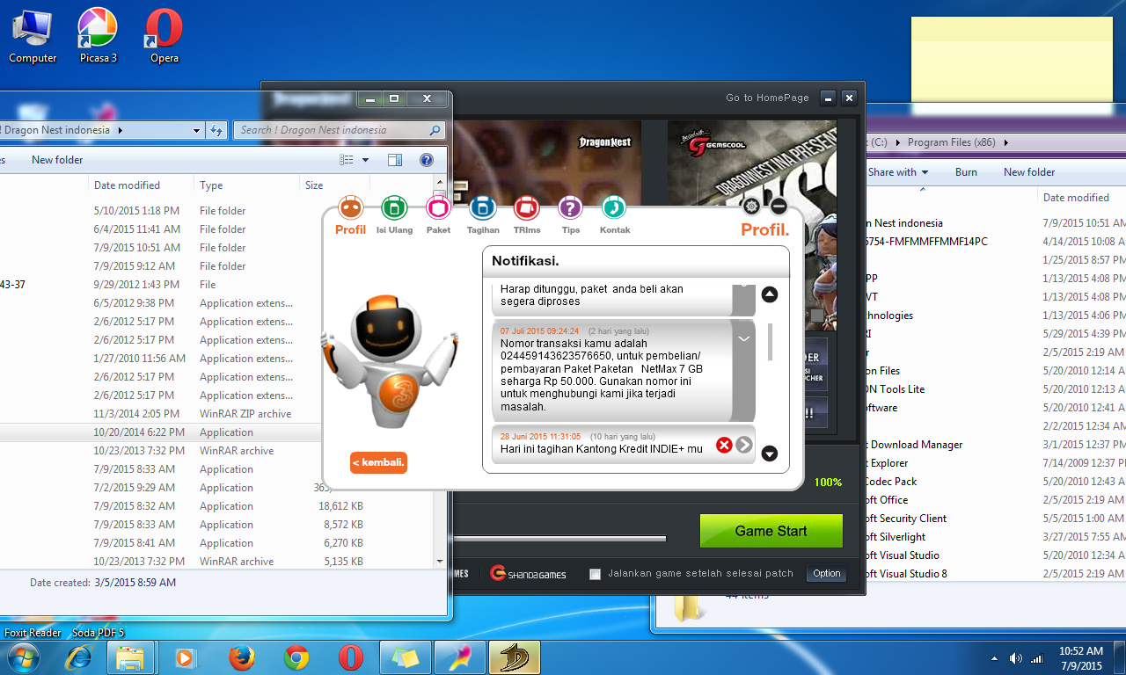Minimize the Tri widget with the minus icon

tap(778, 207)
